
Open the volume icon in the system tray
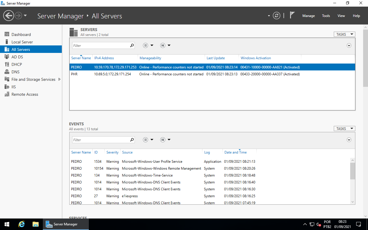click(x=318, y=224)
